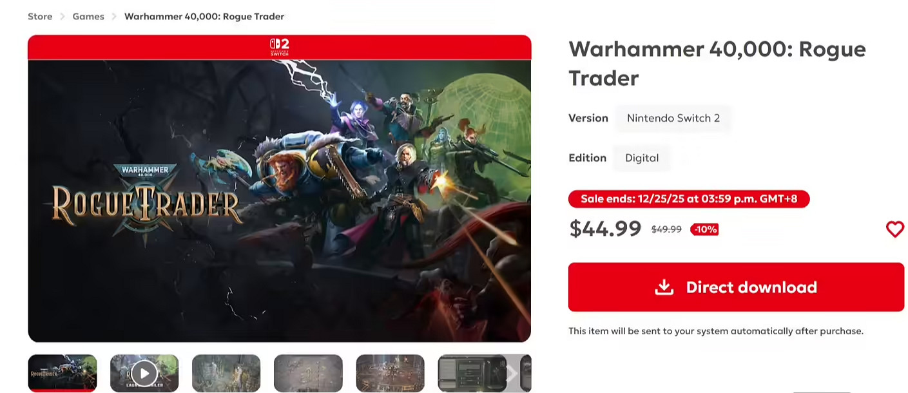Click the Direct download button label
Viewport: 908px width, 393px height.
[751, 287]
